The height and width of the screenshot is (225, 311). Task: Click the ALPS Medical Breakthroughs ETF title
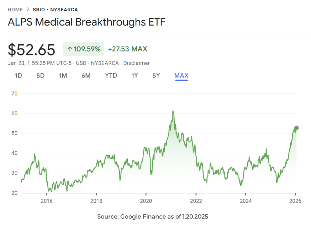pyautogui.click(x=86, y=22)
